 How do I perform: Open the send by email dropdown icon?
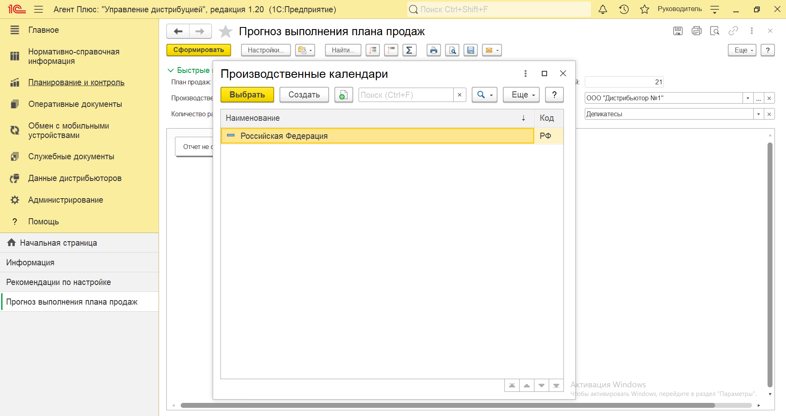(492, 50)
